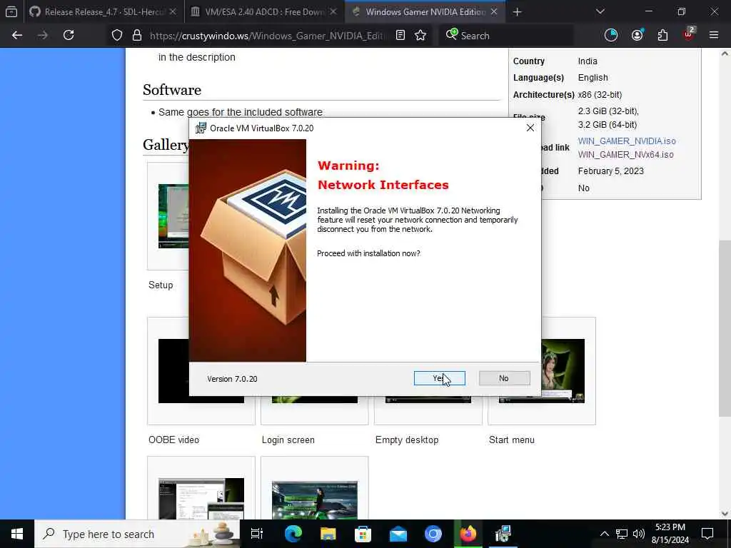View site security padlock information
731x548 pixels.
tap(136, 36)
